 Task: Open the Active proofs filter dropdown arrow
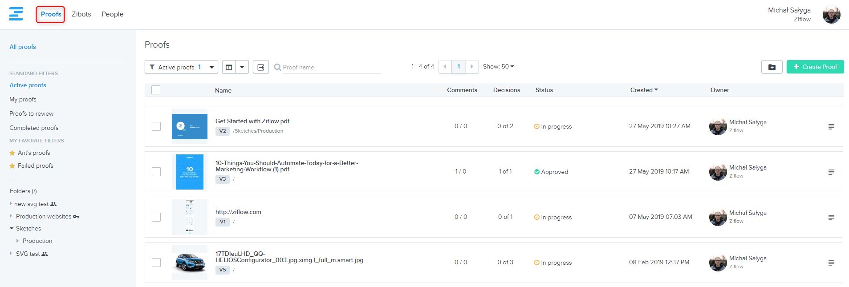[x=211, y=67]
